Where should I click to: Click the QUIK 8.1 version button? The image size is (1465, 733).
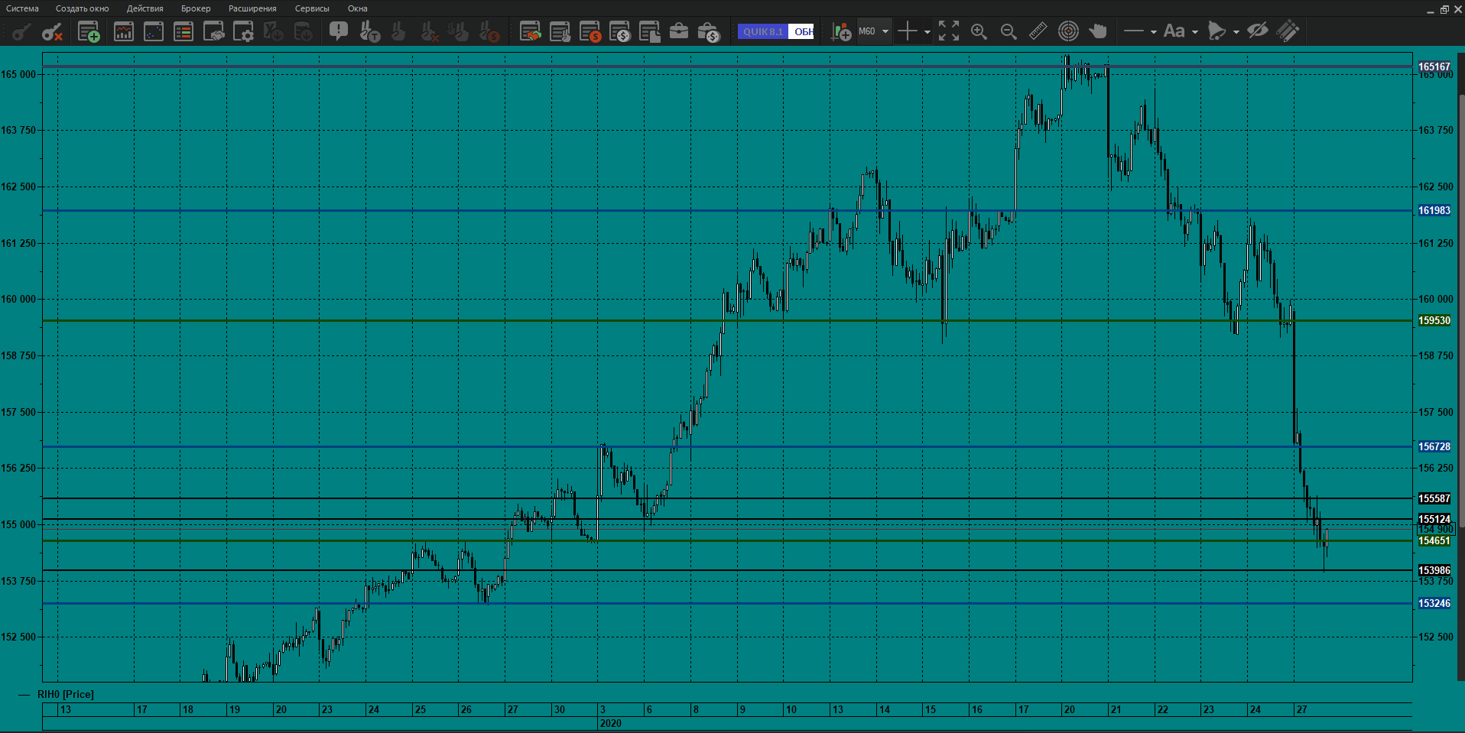pyautogui.click(x=763, y=31)
